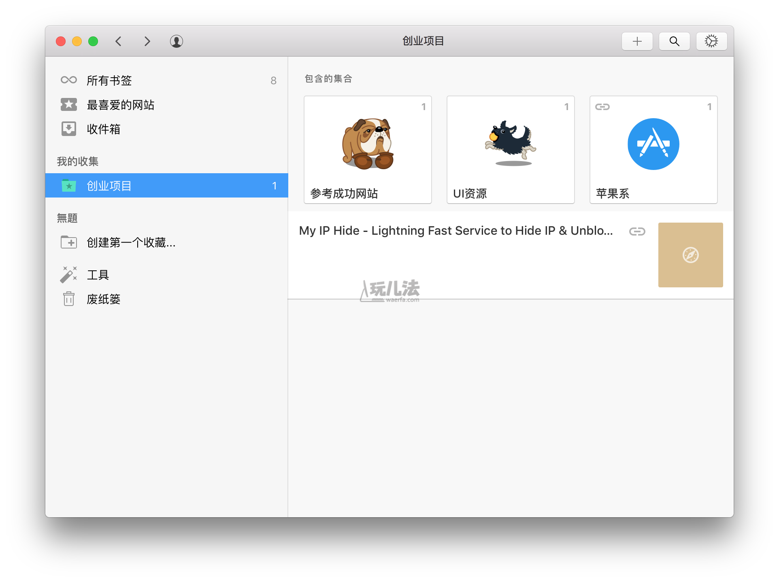The image size is (779, 582).
Task: Minimize the window with yellow button
Action: 77,41
